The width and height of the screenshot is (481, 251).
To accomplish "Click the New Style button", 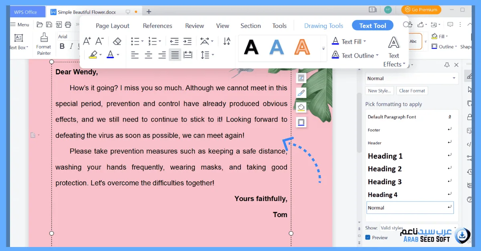I will pyautogui.click(x=379, y=90).
